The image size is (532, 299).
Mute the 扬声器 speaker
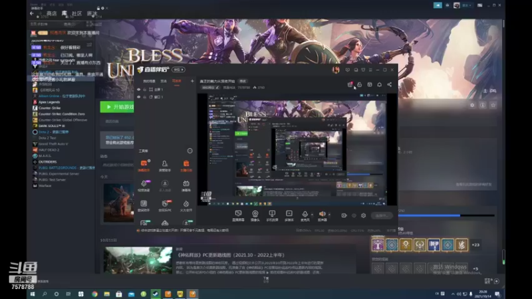(322, 215)
